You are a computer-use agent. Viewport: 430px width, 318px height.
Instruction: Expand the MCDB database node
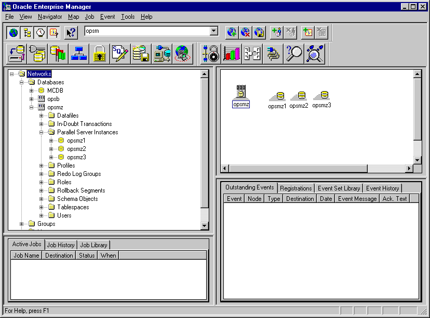(31, 91)
